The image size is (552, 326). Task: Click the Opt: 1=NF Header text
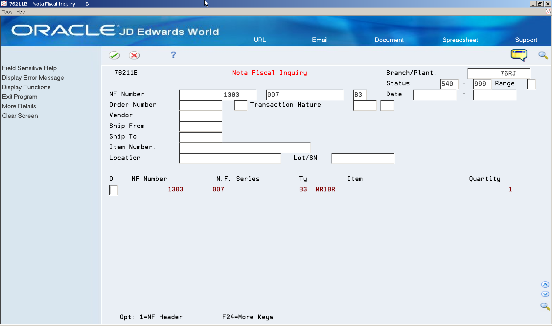point(151,317)
